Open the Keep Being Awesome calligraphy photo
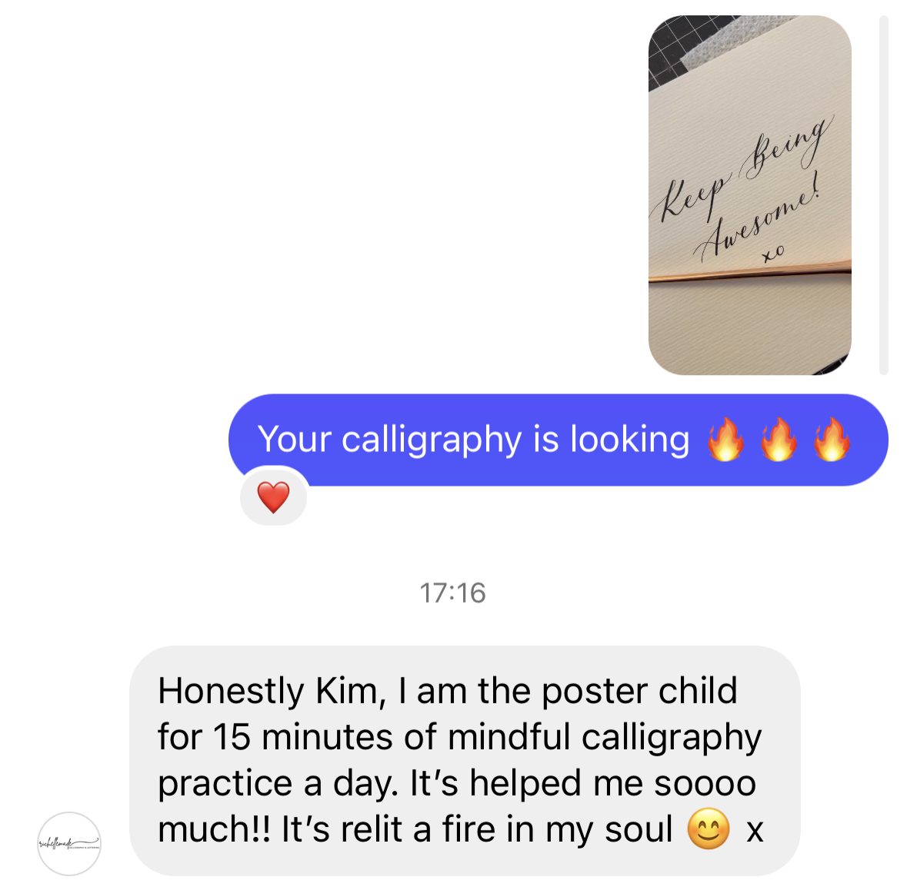The height and width of the screenshot is (890, 907). pyautogui.click(x=749, y=194)
